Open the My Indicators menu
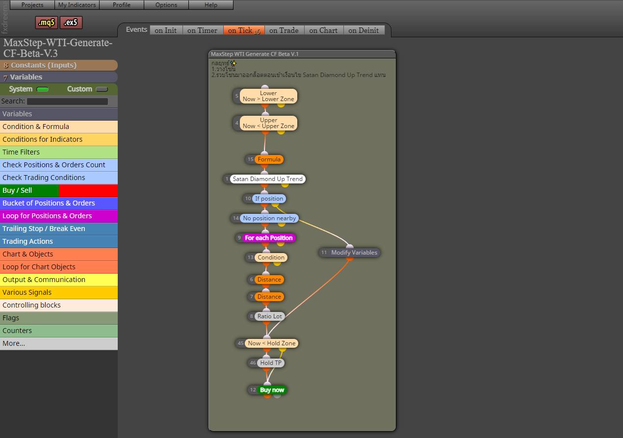The width and height of the screenshot is (623, 438). pos(77,5)
